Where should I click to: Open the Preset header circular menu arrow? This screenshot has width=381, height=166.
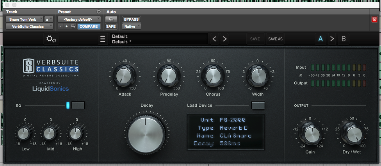98,12
